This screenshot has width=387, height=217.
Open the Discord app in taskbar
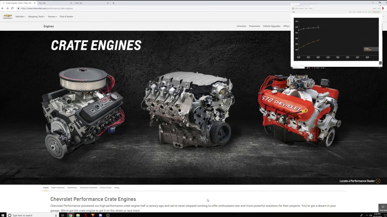click(100, 215)
